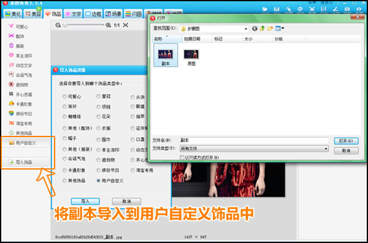The image size is (368, 243).
Task: Open the 可爱心 sticker category in sidebar
Action: point(18,26)
